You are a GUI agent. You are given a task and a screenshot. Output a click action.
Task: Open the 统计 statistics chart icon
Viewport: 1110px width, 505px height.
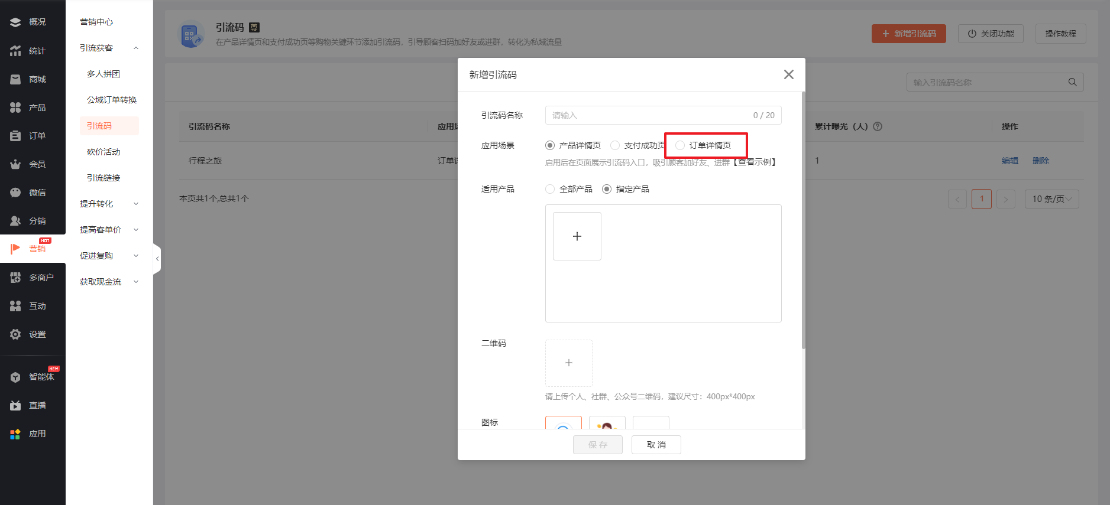point(15,51)
